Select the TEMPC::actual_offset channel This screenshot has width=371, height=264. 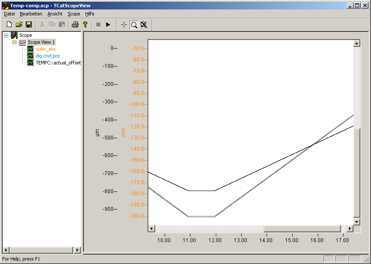coord(58,63)
